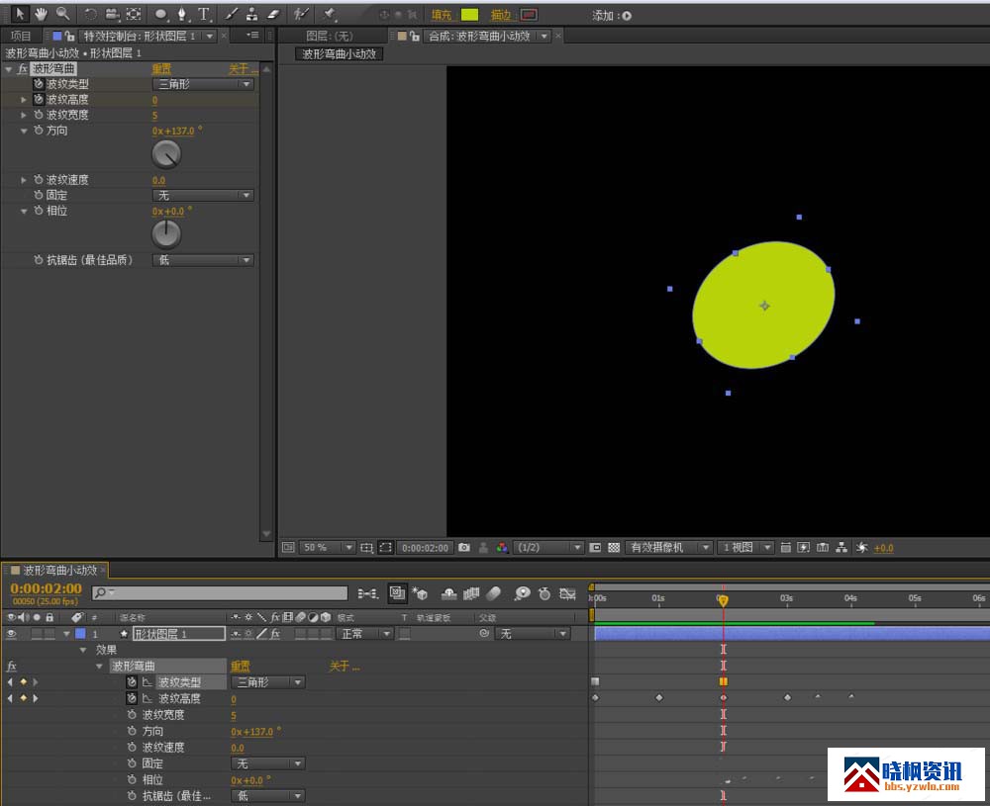Click the stroke color swatch
This screenshot has width=990, height=806.
click(529, 15)
